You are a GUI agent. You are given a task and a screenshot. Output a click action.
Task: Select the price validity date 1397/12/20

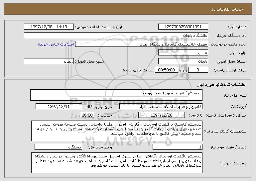point(162,115)
